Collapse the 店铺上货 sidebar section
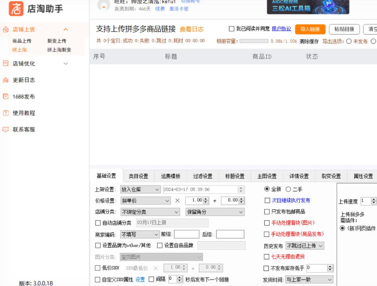 [65, 29]
